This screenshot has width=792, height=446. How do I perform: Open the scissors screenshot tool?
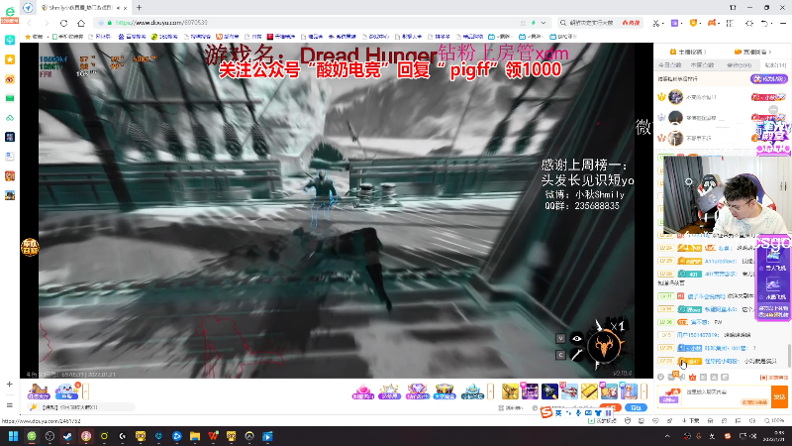tap(655, 23)
